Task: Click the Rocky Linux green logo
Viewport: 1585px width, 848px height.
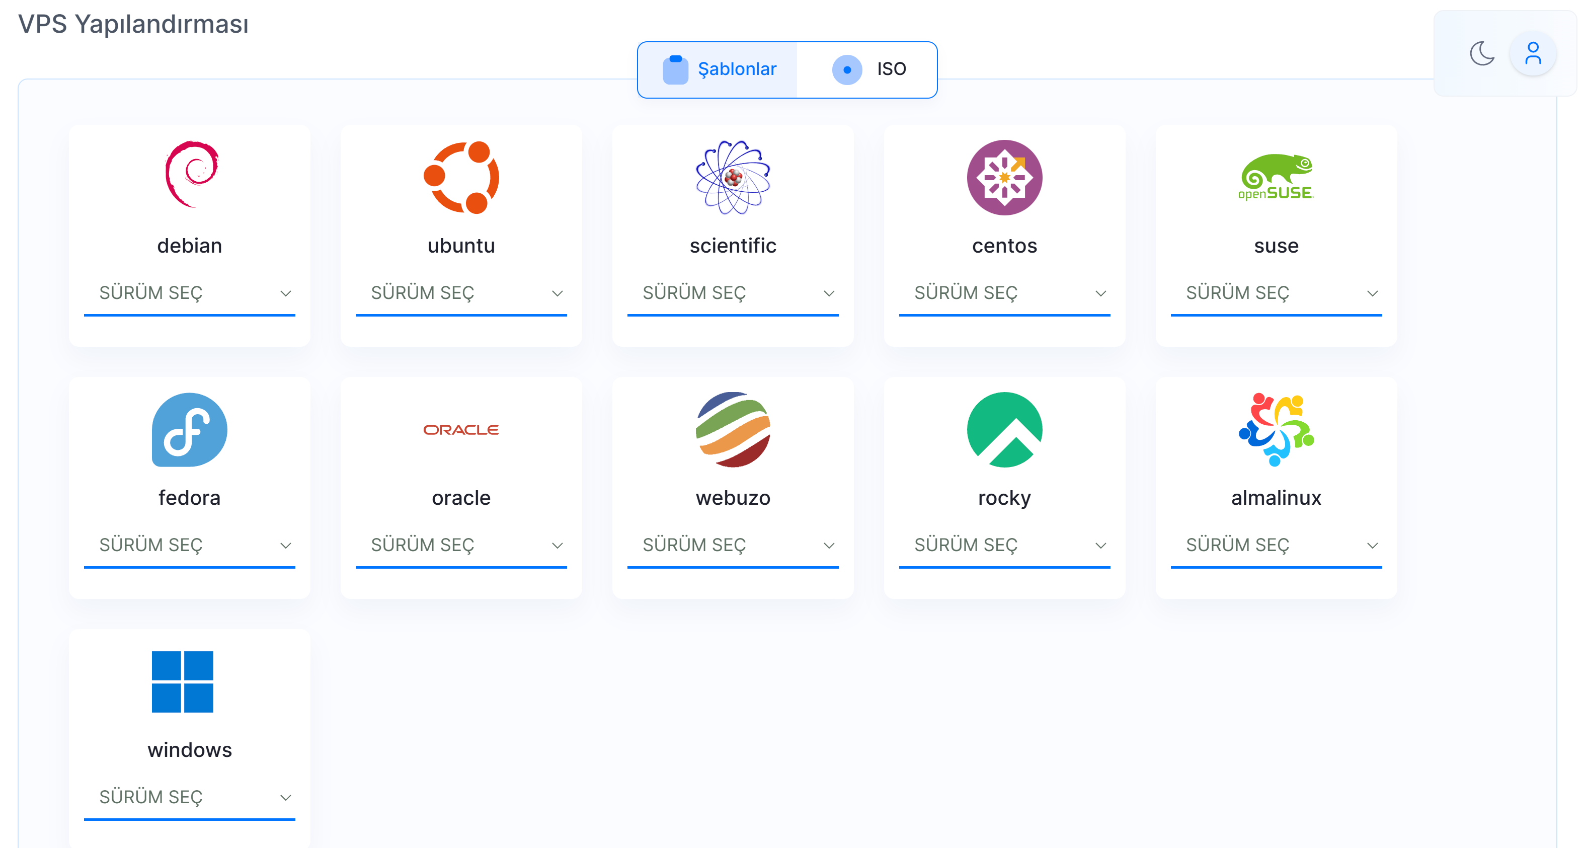Action: pyautogui.click(x=1004, y=430)
